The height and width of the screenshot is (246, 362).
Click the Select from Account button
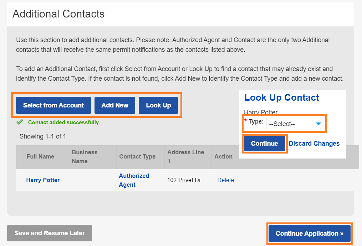point(53,105)
